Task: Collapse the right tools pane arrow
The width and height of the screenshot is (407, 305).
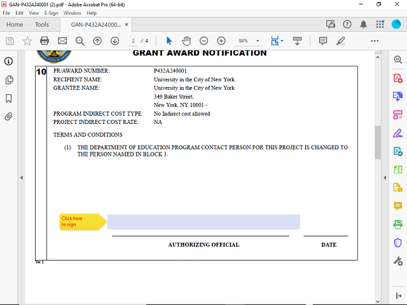Action: [383, 177]
